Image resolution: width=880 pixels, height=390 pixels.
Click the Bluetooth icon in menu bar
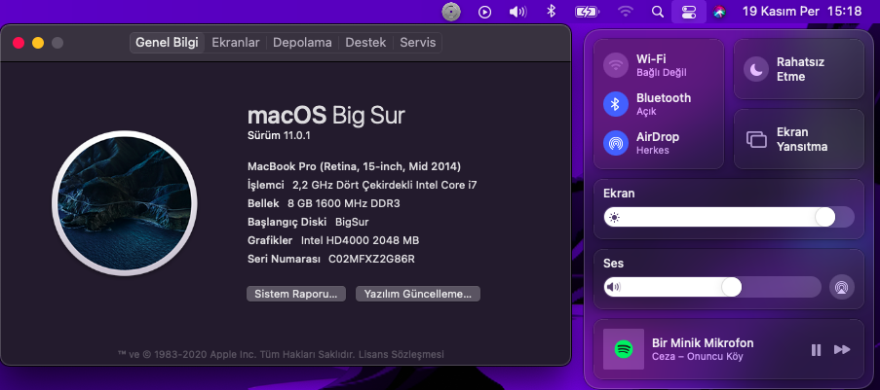pyautogui.click(x=550, y=12)
